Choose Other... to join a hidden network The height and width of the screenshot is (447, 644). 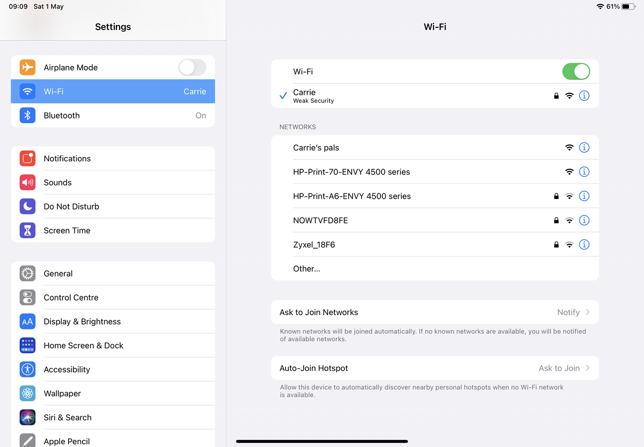tap(306, 269)
